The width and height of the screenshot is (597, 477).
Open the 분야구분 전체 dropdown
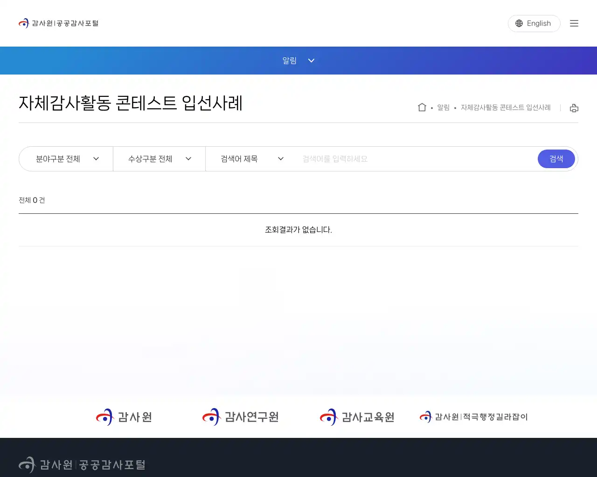pyautogui.click(x=65, y=159)
